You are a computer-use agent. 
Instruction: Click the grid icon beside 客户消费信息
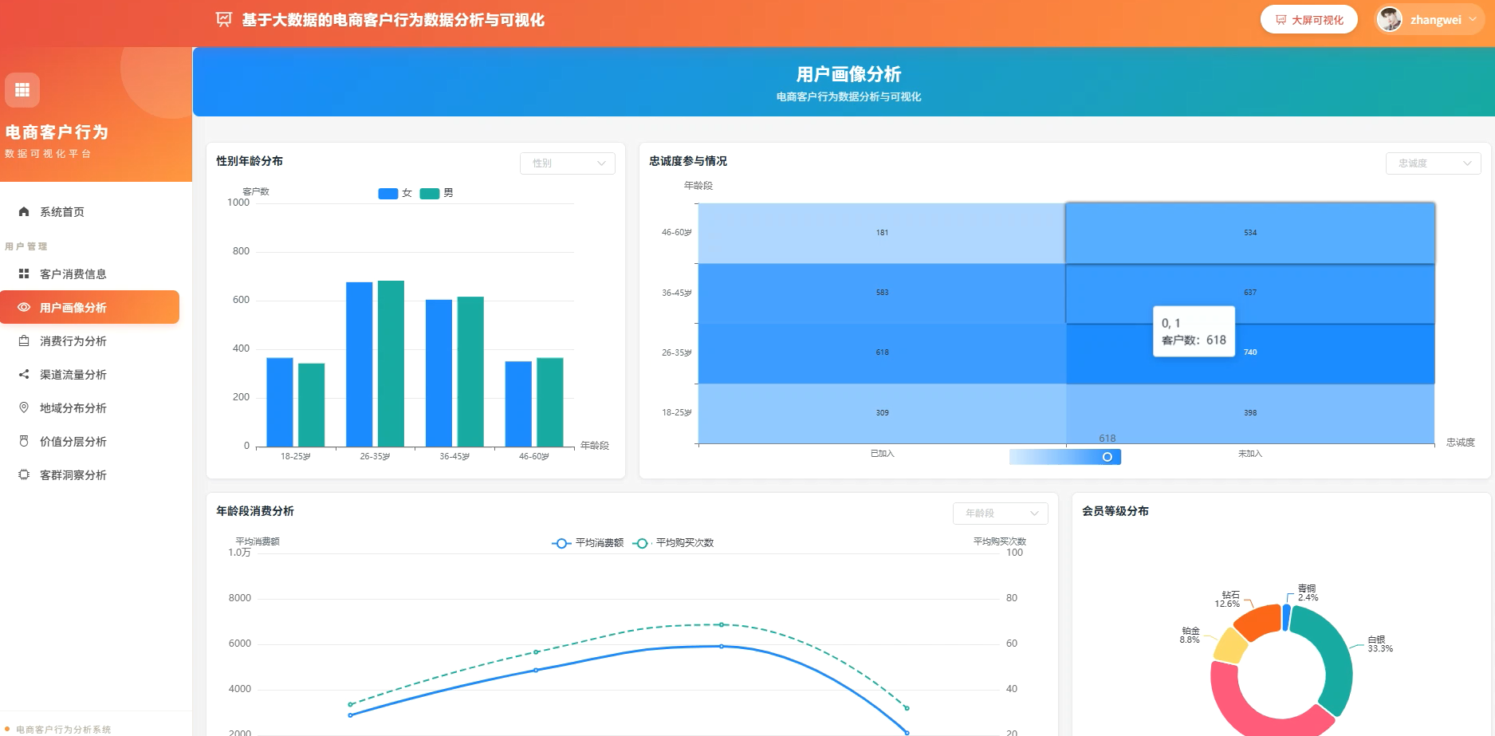pyautogui.click(x=24, y=274)
